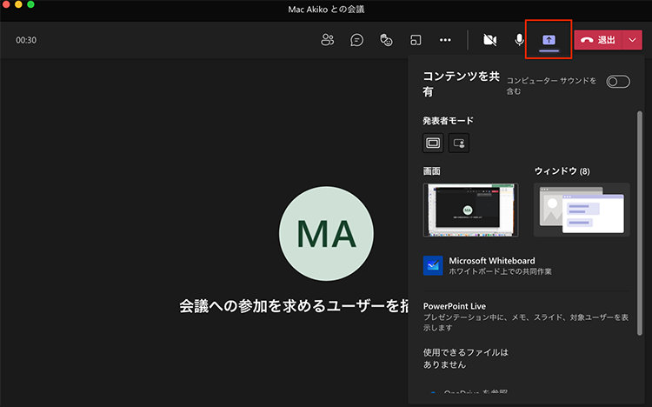The width and height of the screenshot is (652, 407).
Task: Select content-only presenter mode
Action: click(433, 143)
